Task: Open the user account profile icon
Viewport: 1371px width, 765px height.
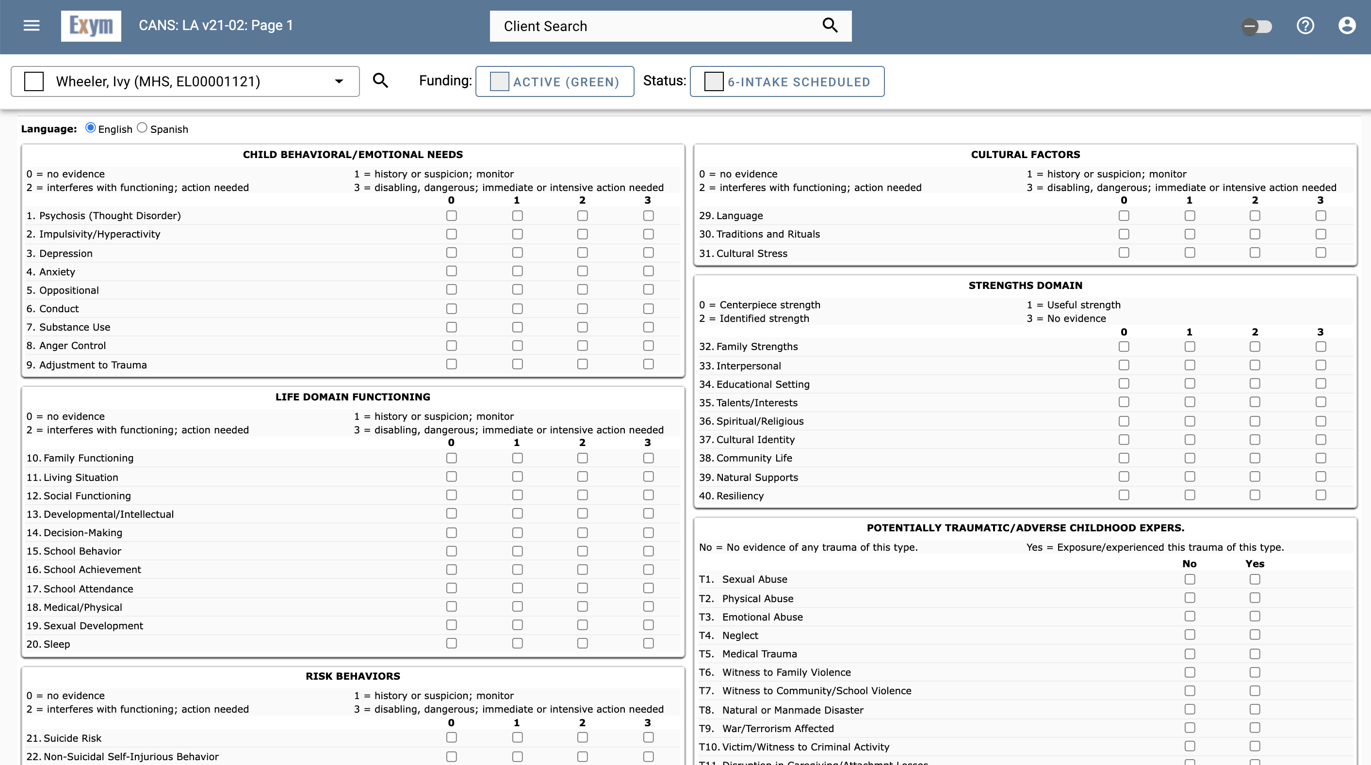Action: coord(1347,25)
